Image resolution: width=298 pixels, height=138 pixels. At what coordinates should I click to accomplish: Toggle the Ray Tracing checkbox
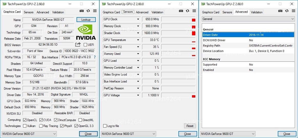[x=41, y=126]
